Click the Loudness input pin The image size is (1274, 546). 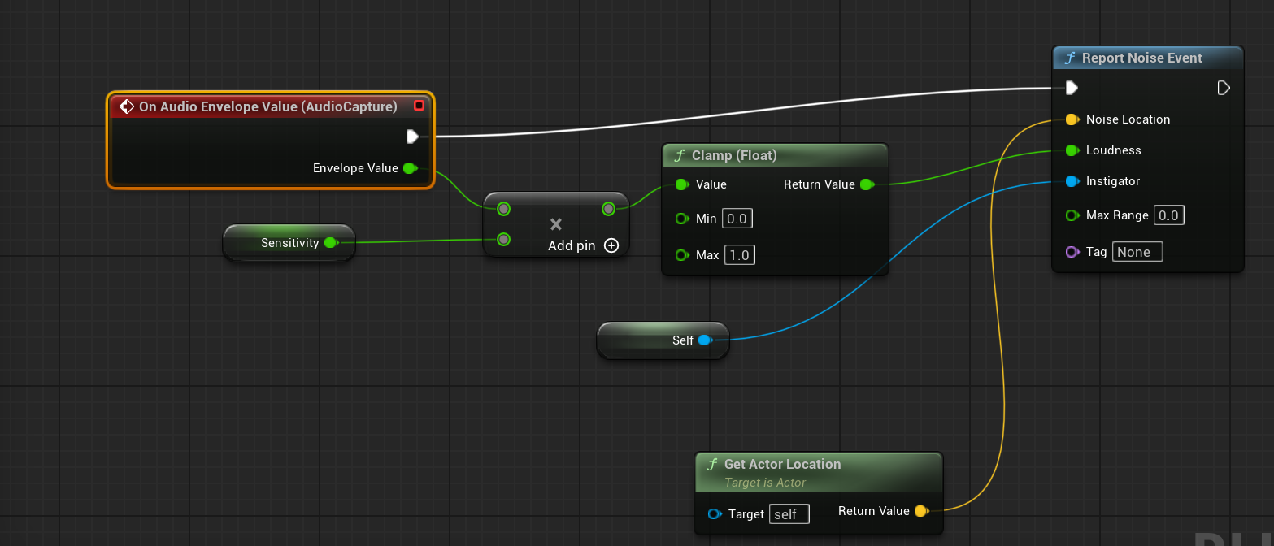click(x=1072, y=150)
